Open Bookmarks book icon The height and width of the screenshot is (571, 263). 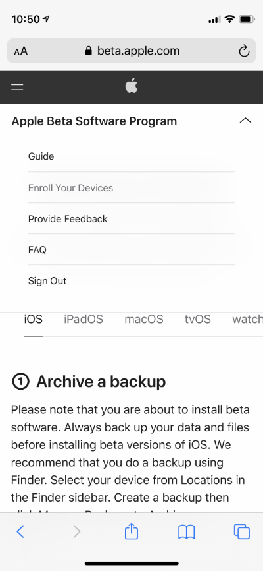pyautogui.click(x=187, y=532)
